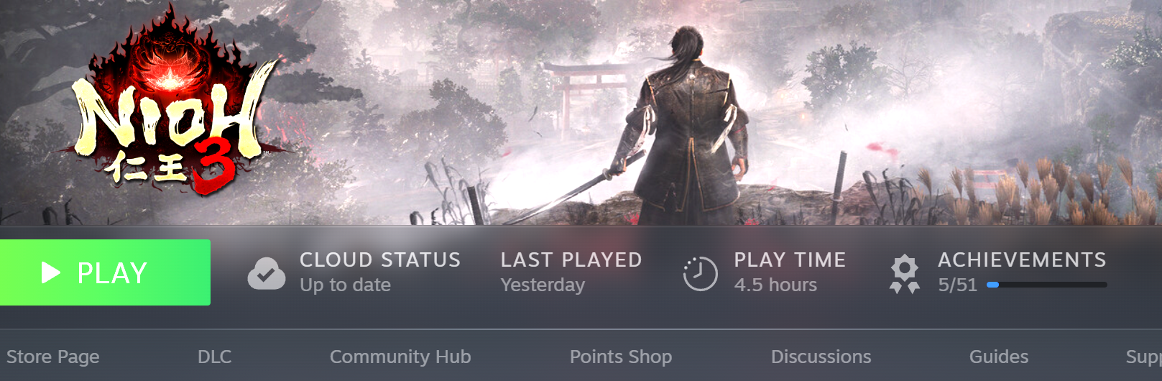Click the play time clock icon
Viewport: 1162px width, 381px height.
[700, 273]
